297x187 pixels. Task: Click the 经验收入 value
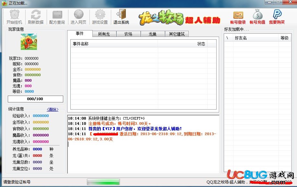(41, 116)
